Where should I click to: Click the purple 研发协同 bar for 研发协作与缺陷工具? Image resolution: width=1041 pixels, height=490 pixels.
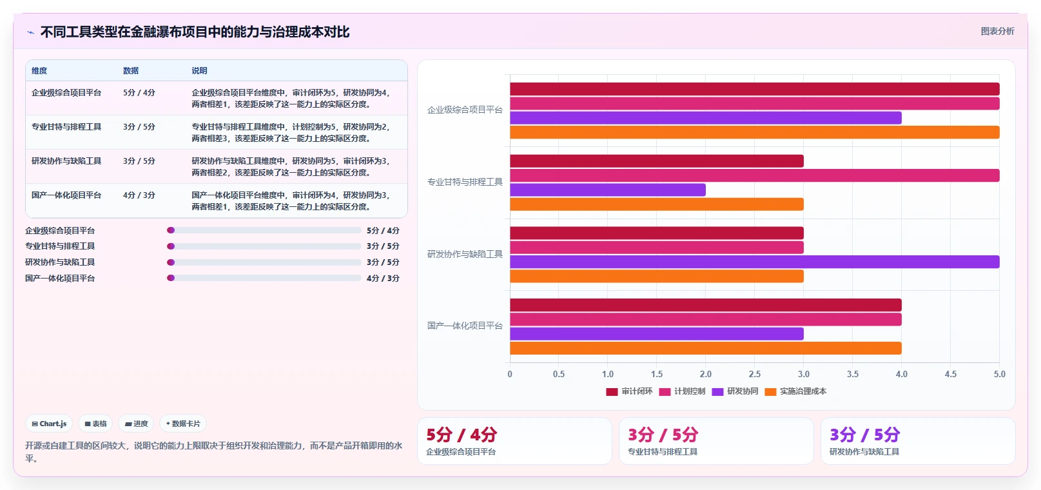(x=755, y=262)
